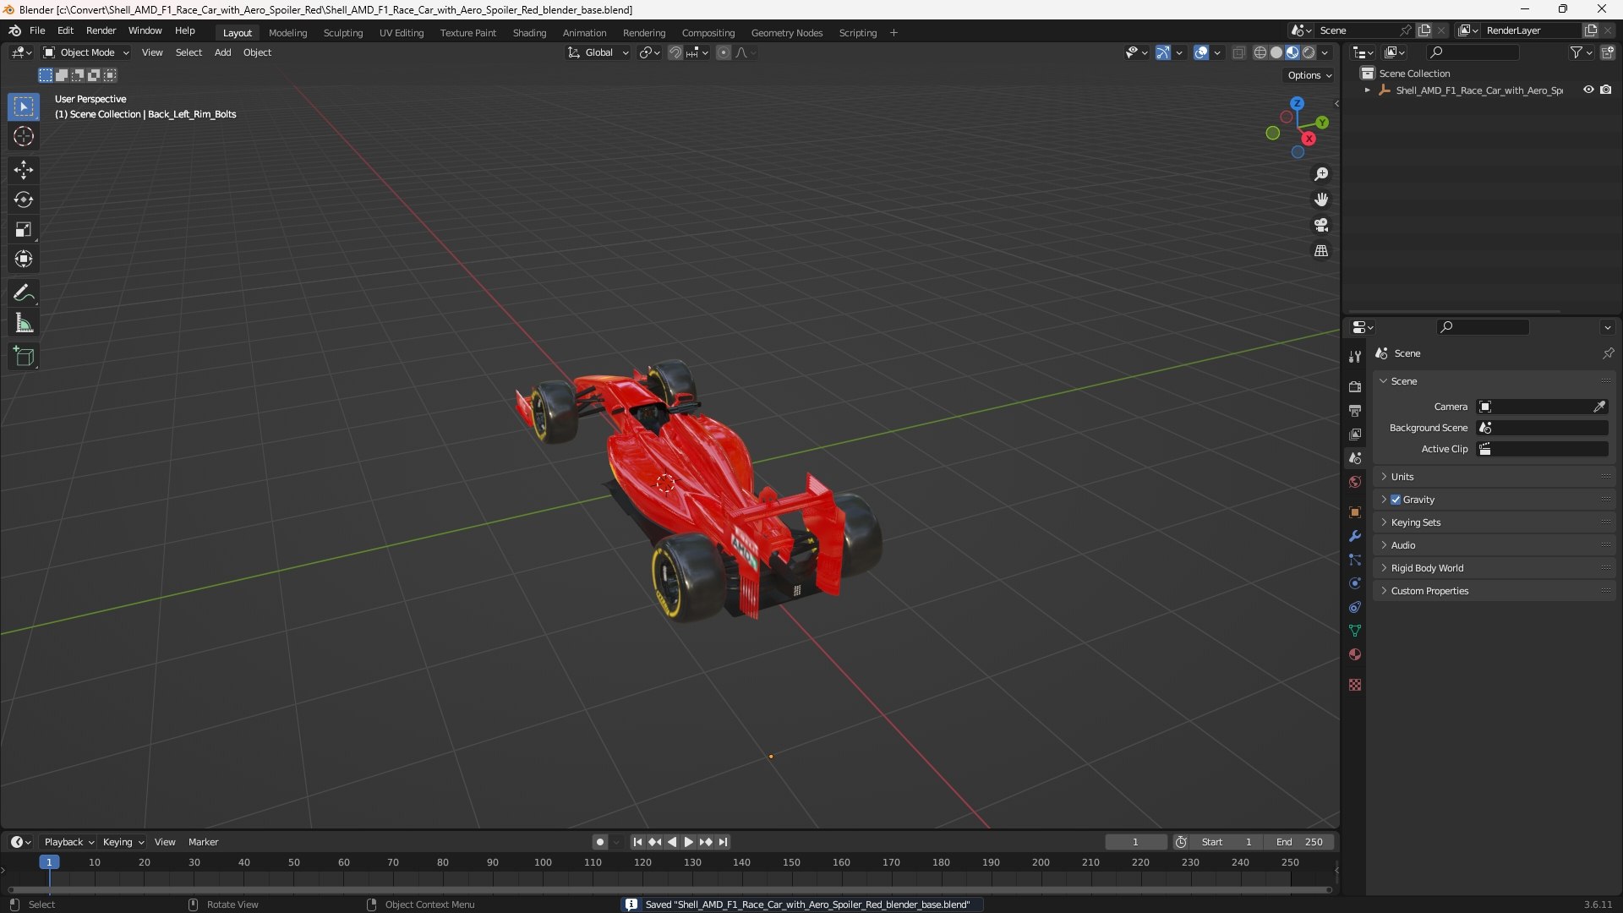
Task: Toggle X-ray display mode
Action: point(1239,52)
